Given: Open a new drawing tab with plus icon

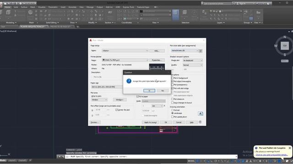Looking at the screenshot, I should coord(78,27).
